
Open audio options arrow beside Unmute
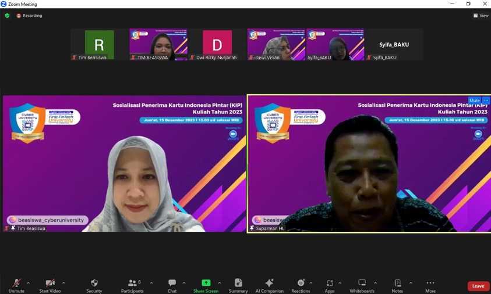[28, 283]
